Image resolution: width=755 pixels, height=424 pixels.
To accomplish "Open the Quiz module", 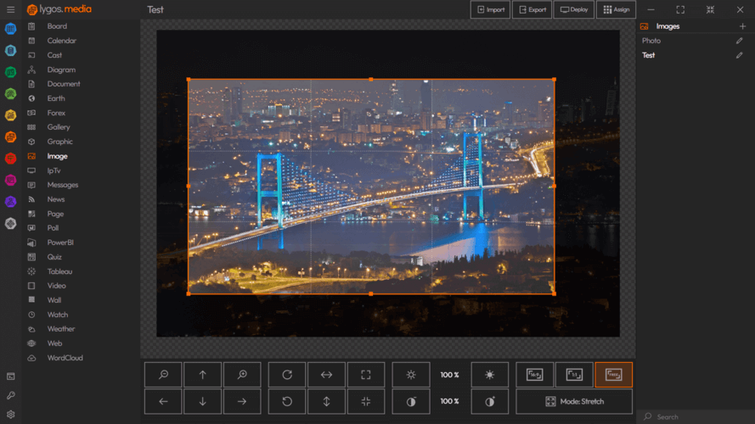I will click(54, 257).
